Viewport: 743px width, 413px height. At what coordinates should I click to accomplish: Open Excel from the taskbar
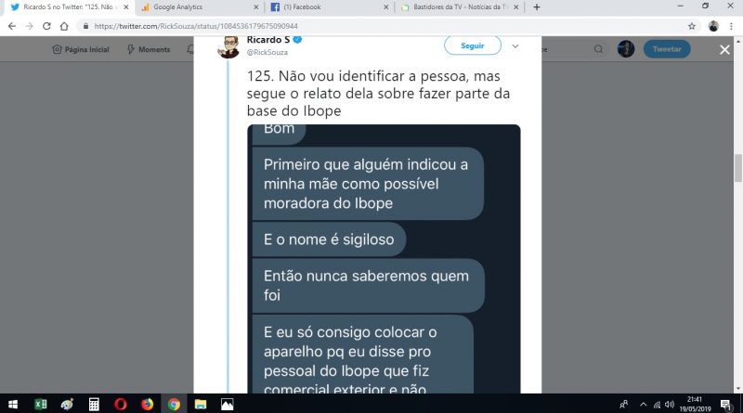click(40, 404)
